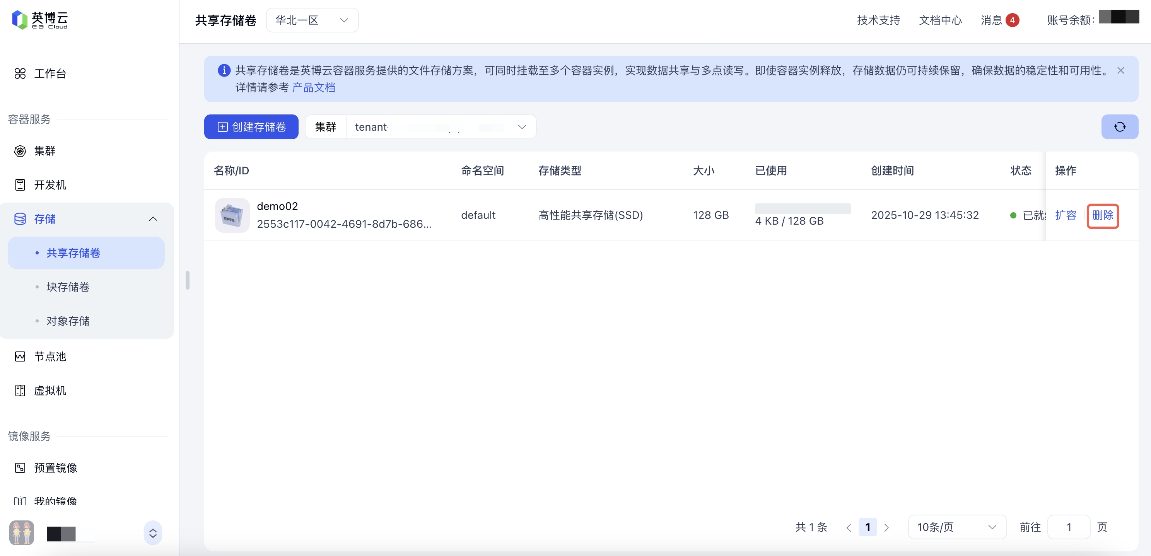Click the 集群 cluster icon in sidebar
The image size is (1151, 556).
point(20,151)
